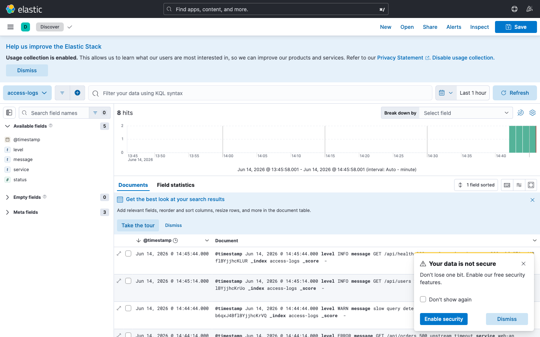The width and height of the screenshot is (540, 337).
Task: Open the Document column menu chevron
Action: [x=535, y=240]
